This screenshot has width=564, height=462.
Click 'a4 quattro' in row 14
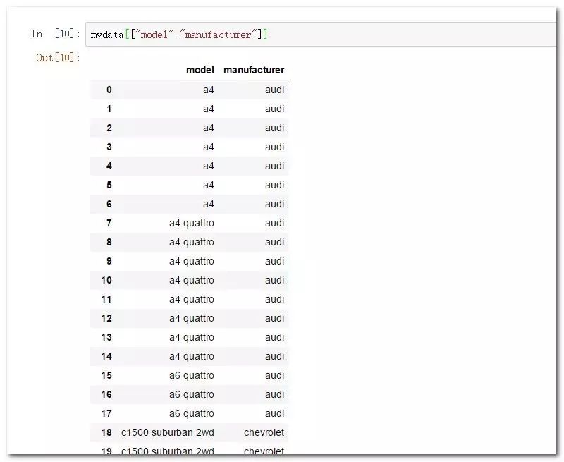pos(192,357)
